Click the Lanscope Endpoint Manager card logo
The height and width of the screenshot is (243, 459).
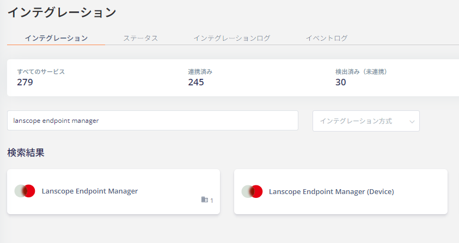click(x=25, y=191)
